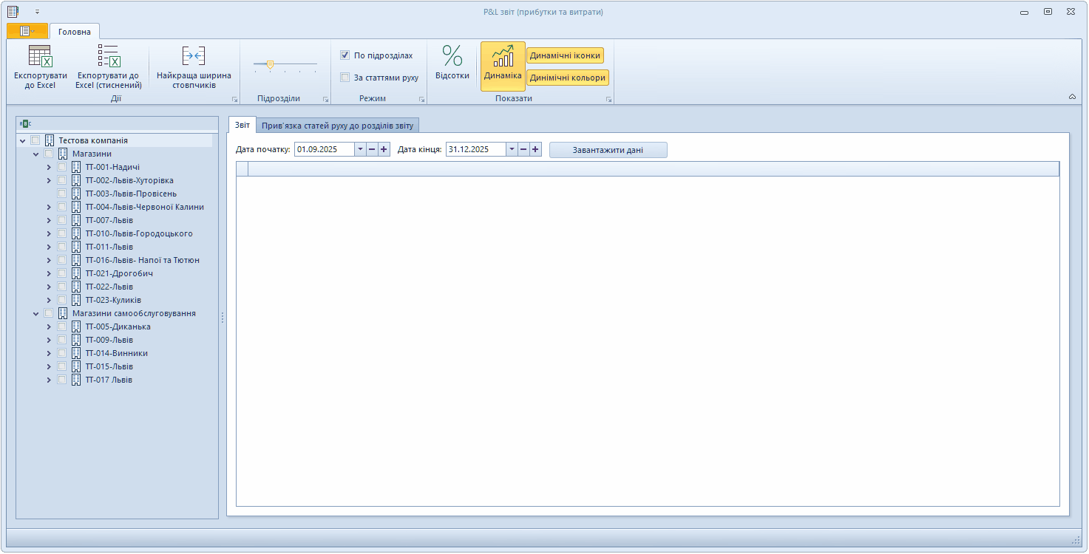1089x554 pixels.
Task: Uncheck the По підрозділах checkbox
Action: point(345,55)
